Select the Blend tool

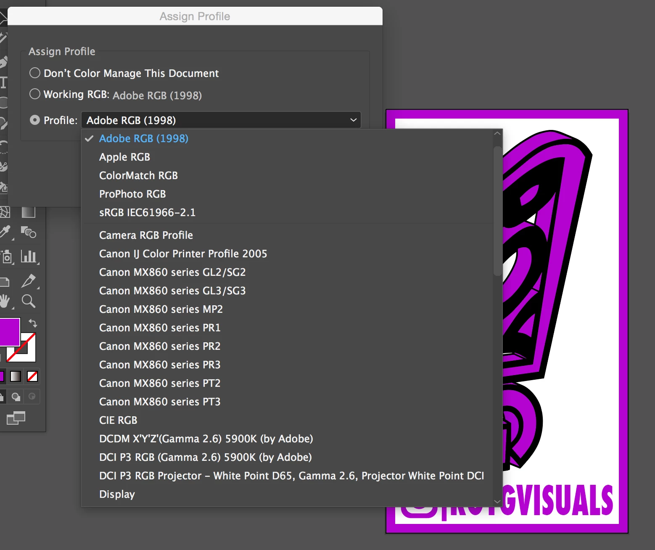pyautogui.click(x=29, y=232)
